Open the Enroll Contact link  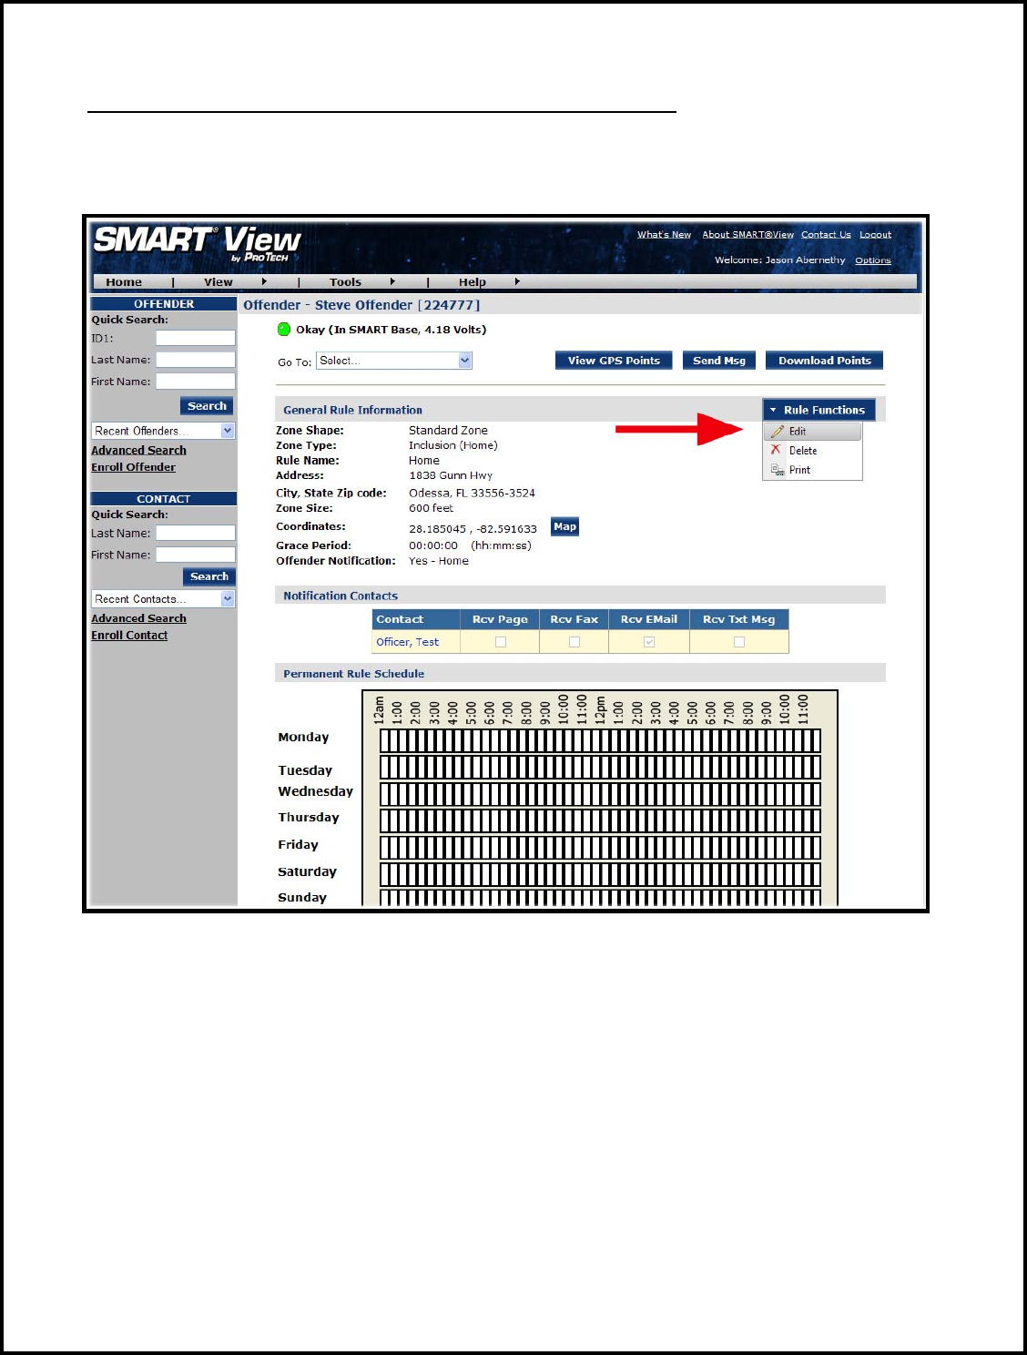[129, 636]
